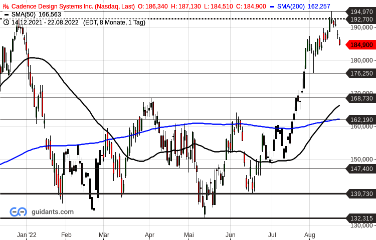The height and width of the screenshot is (240, 376).
Task: Click the Aug month axis label
Action: click(309, 234)
